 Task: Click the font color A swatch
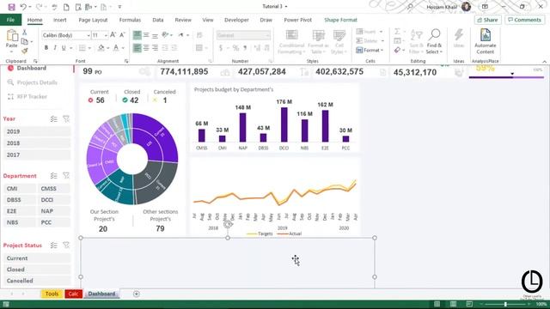116,48
